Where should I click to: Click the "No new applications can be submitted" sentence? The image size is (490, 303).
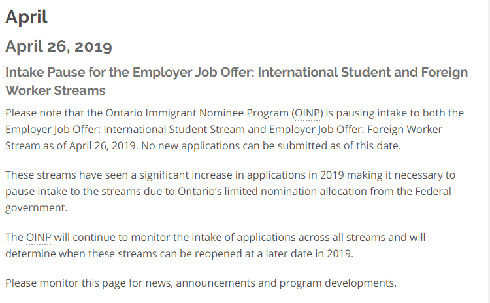[226, 145]
